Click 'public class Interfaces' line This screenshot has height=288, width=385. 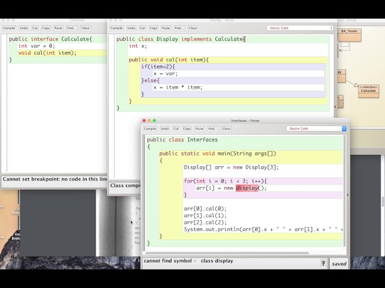(182, 140)
